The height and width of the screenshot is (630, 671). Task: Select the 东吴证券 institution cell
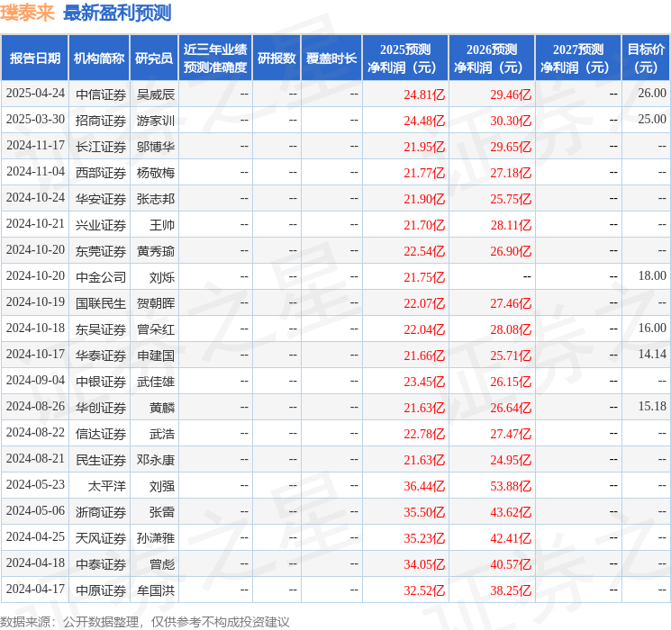click(101, 328)
